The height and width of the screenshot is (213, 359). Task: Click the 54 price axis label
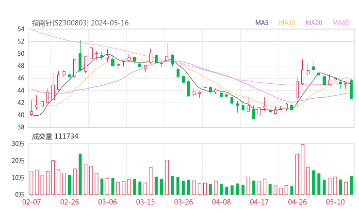[20, 29]
